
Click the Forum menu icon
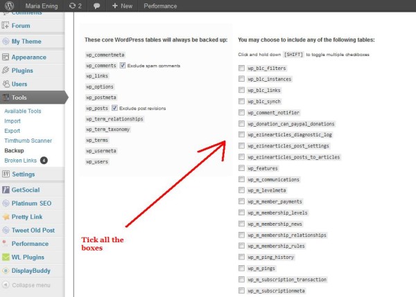coord(6,26)
